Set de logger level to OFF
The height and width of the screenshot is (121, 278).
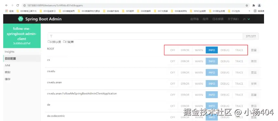coord(173,106)
